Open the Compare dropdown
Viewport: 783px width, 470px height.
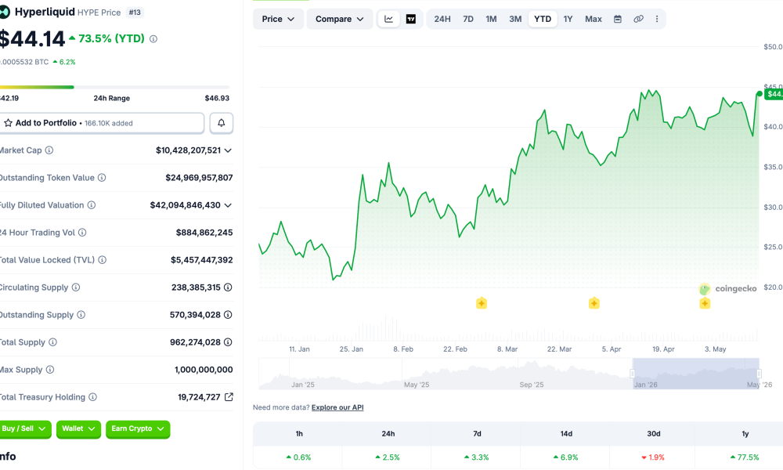(x=340, y=19)
